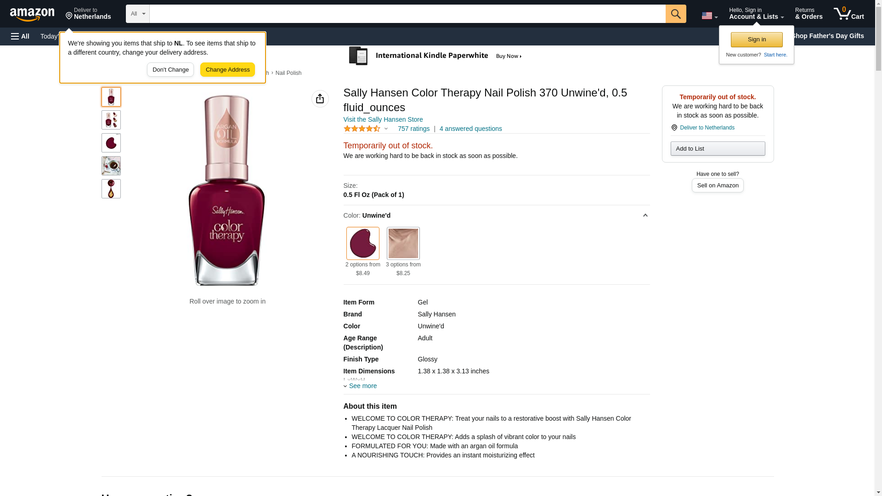Select the second product thumbnail image
Viewport: 882px width, 496px height.
coord(111,120)
